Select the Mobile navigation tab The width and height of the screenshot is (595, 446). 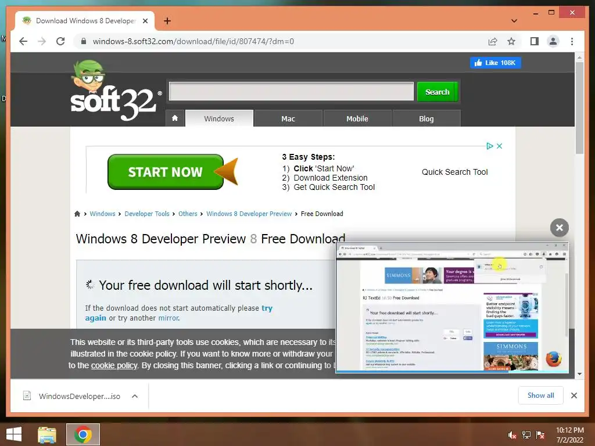357,118
